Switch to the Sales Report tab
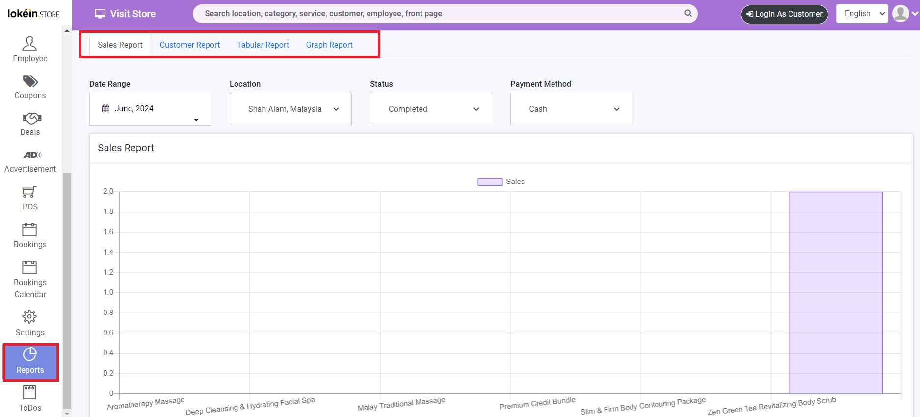The width and height of the screenshot is (920, 417). (x=120, y=45)
